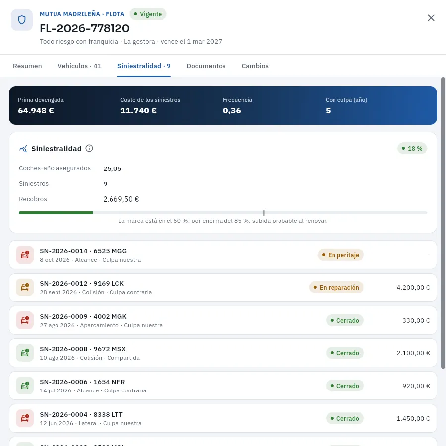Click the car icon for SN-2026-0008
This screenshot has width=446, height=446.
click(x=25, y=353)
